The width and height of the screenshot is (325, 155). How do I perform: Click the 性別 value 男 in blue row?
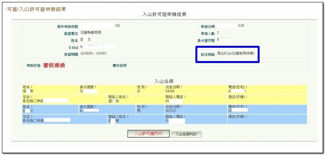pyautogui.click(x=139, y=111)
